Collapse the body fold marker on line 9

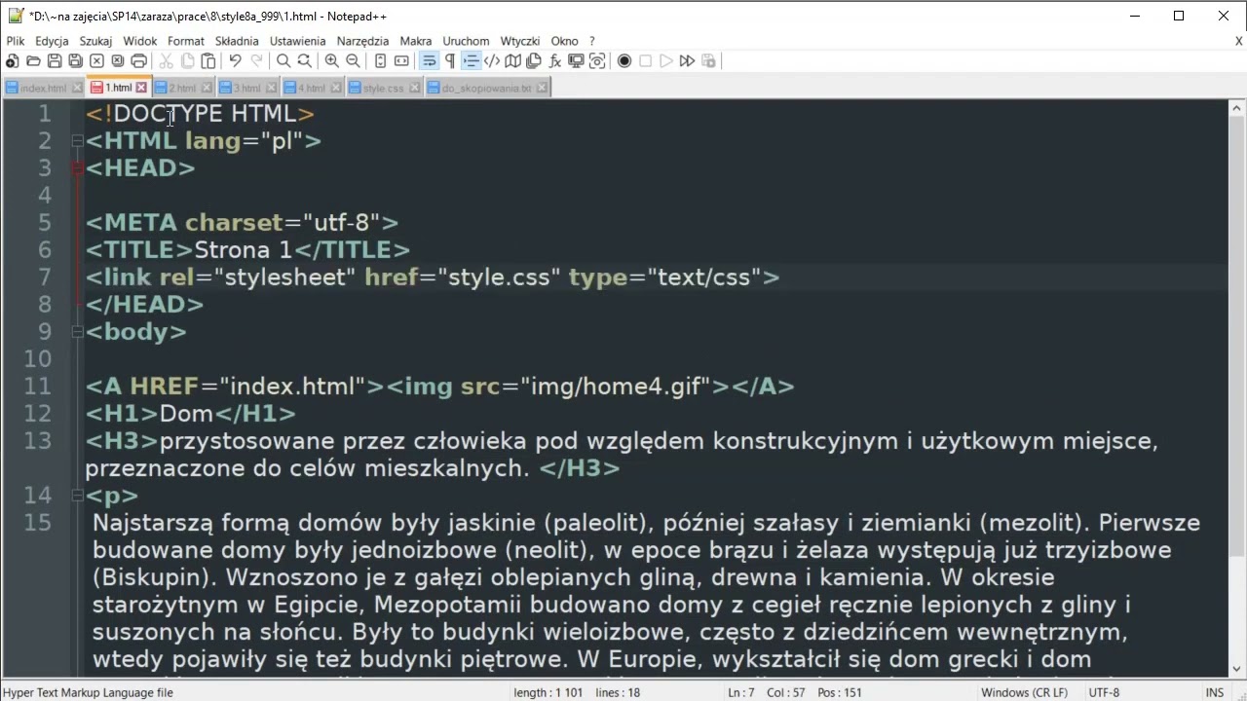[x=77, y=332]
